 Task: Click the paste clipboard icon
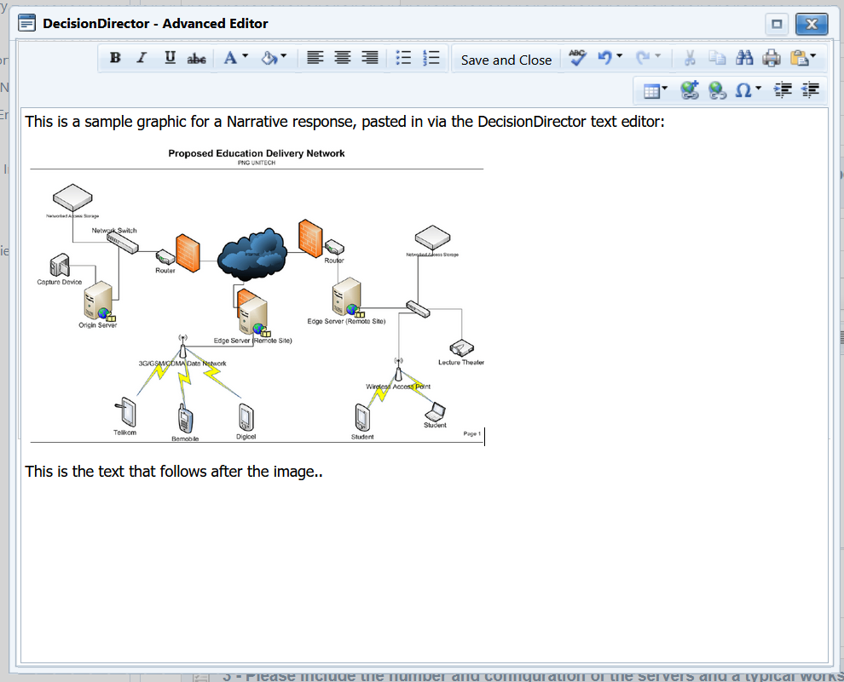pos(799,58)
